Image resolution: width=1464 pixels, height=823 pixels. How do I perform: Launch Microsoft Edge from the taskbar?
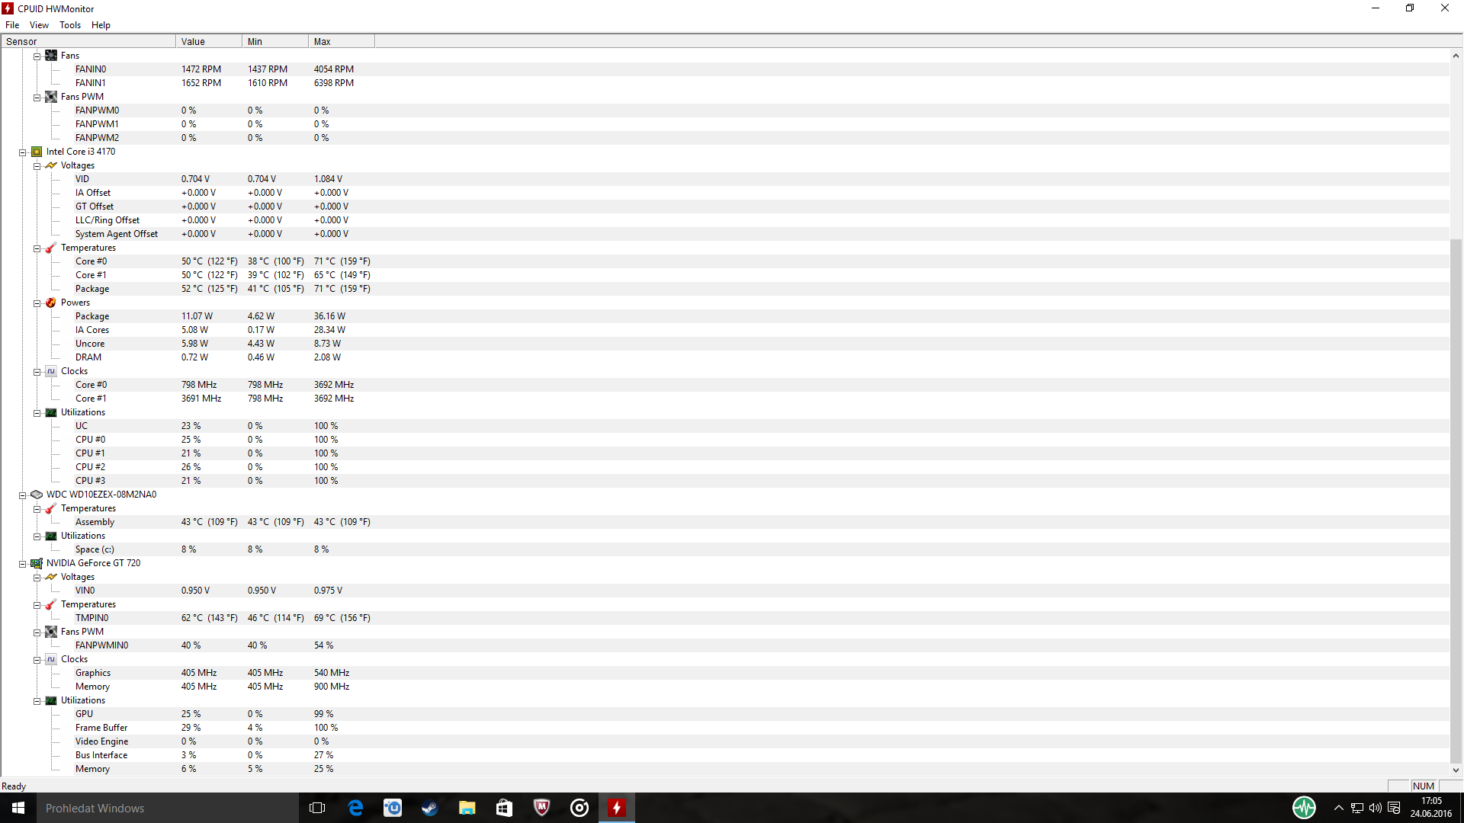[355, 808]
